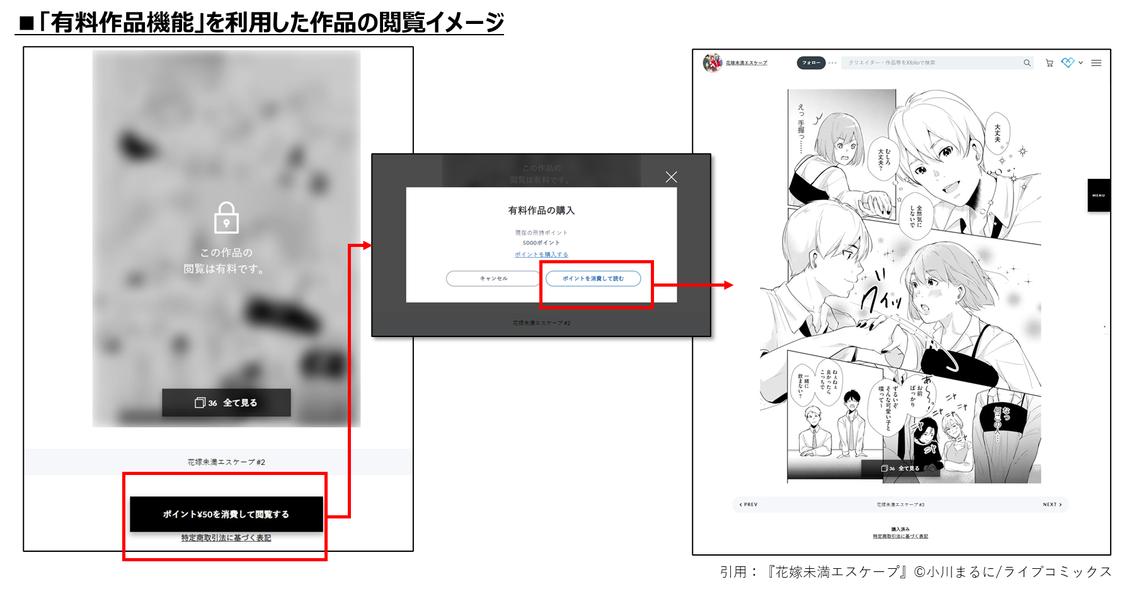
Task: Select the 引用 citation text
Action: pos(916,571)
